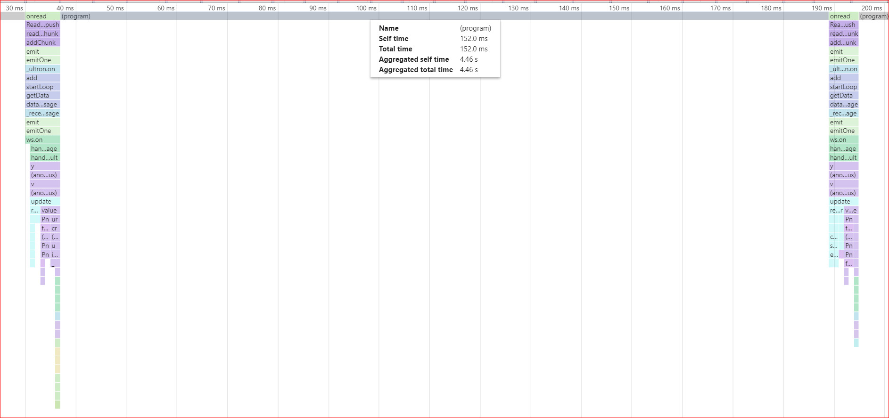This screenshot has height=418, width=889.
Task: Select the 'add...unk' frame
Action: pos(843,43)
